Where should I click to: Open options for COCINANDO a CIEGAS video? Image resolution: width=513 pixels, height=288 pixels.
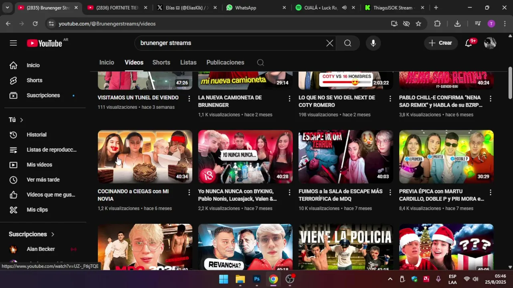189,192
